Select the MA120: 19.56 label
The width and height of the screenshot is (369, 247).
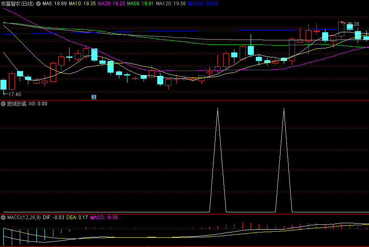coord(171,4)
